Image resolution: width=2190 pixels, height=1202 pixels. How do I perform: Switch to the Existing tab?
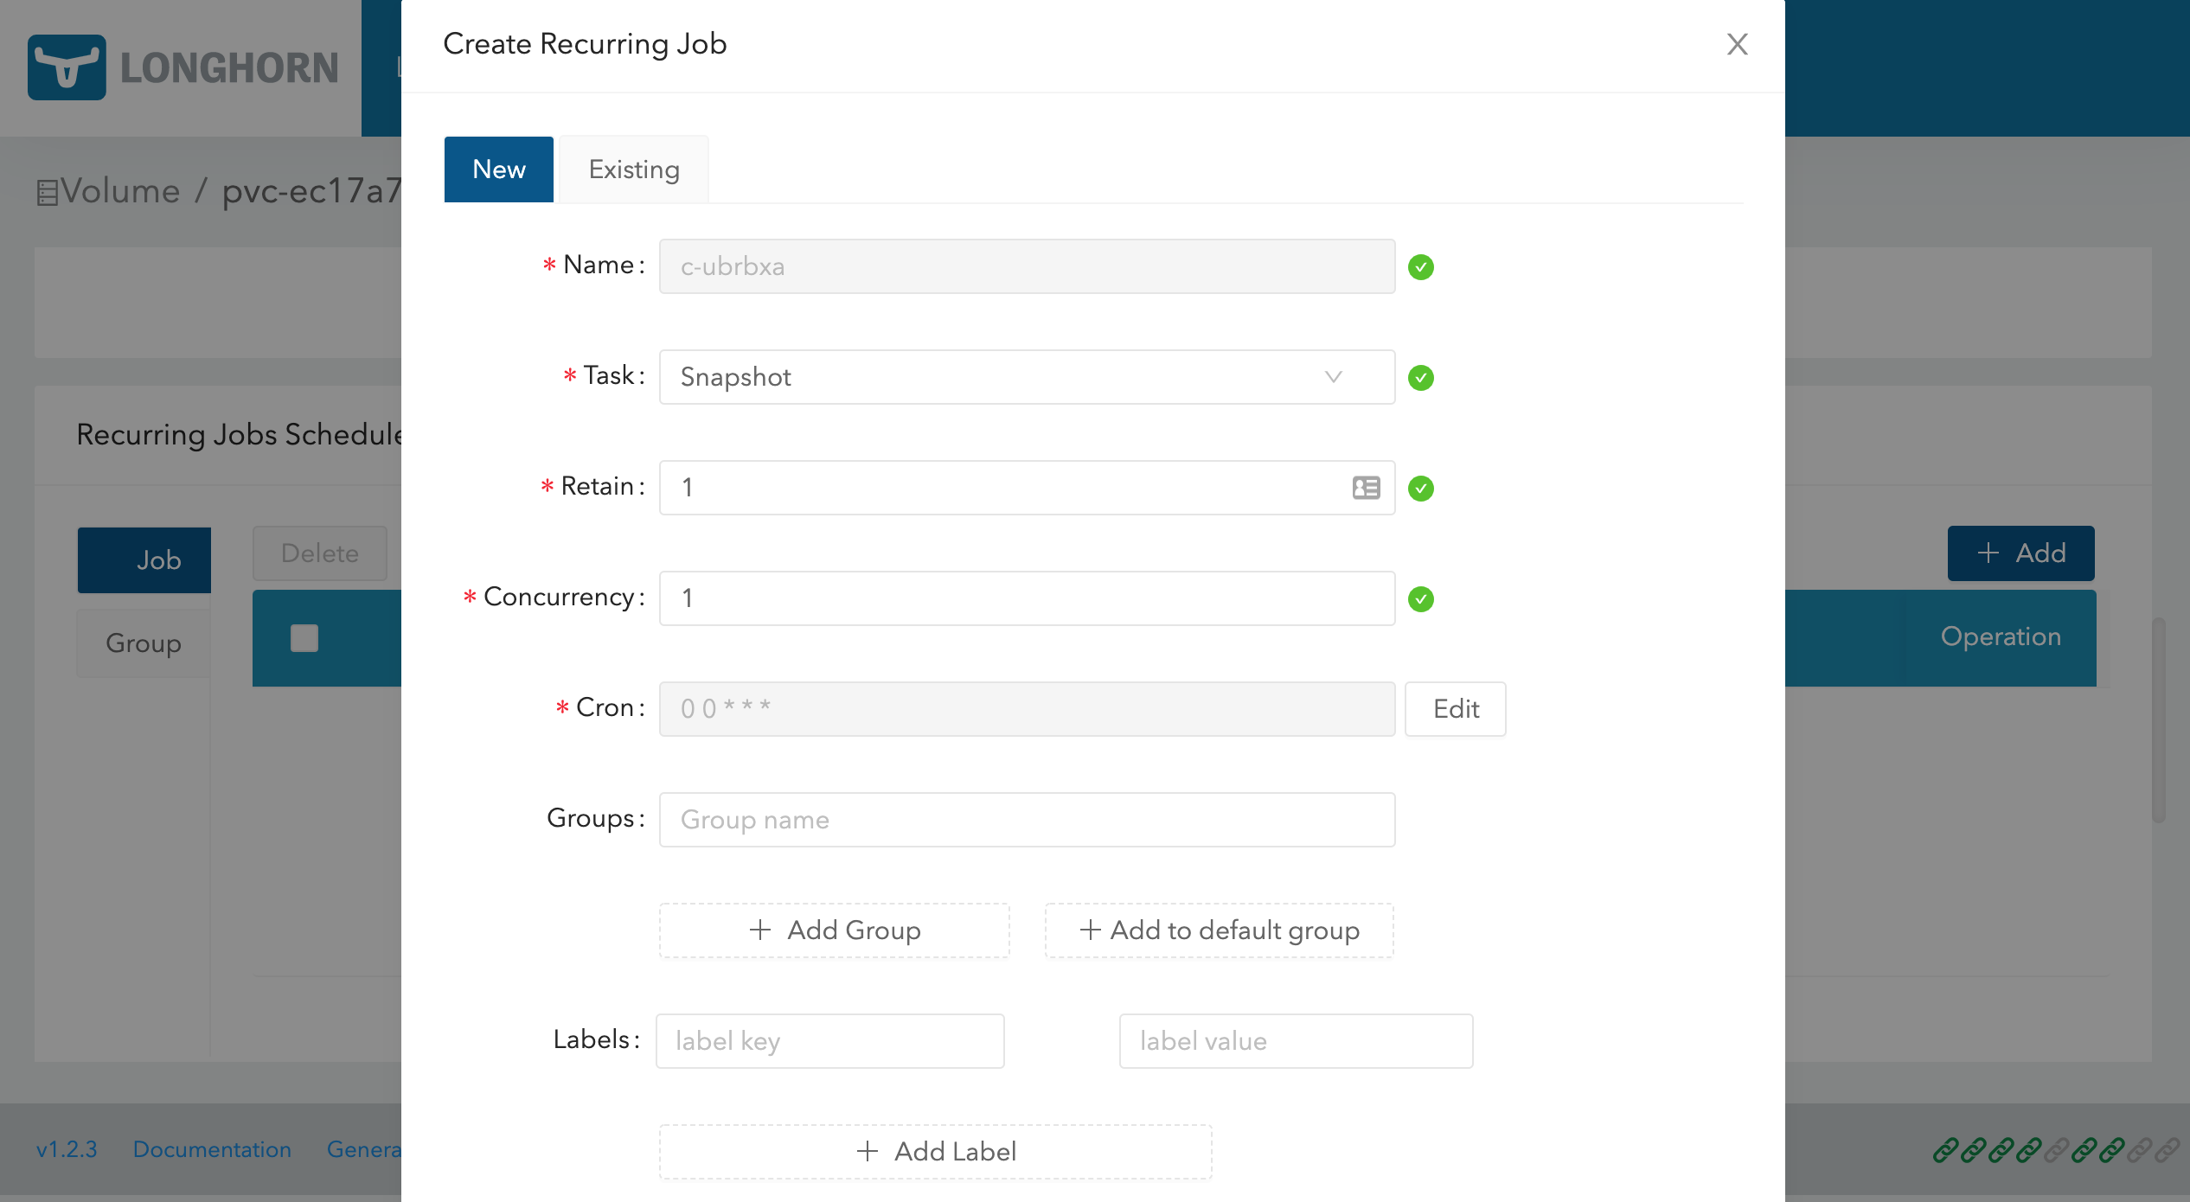tap(634, 169)
